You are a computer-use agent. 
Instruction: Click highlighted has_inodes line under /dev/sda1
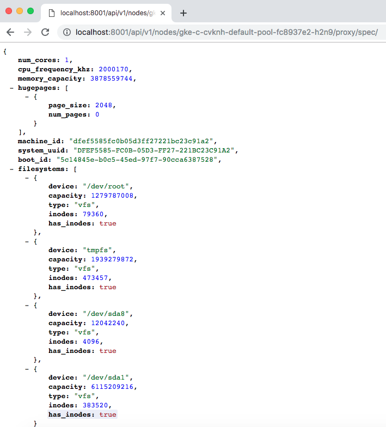83,414
